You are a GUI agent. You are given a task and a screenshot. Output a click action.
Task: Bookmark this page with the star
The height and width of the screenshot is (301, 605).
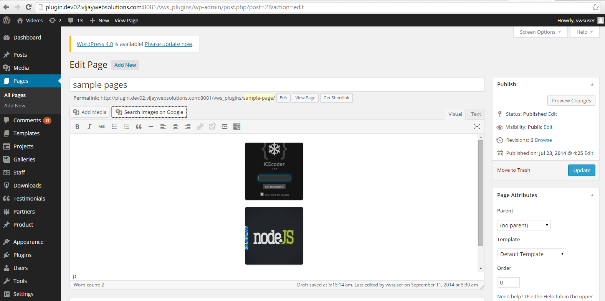click(595, 7)
